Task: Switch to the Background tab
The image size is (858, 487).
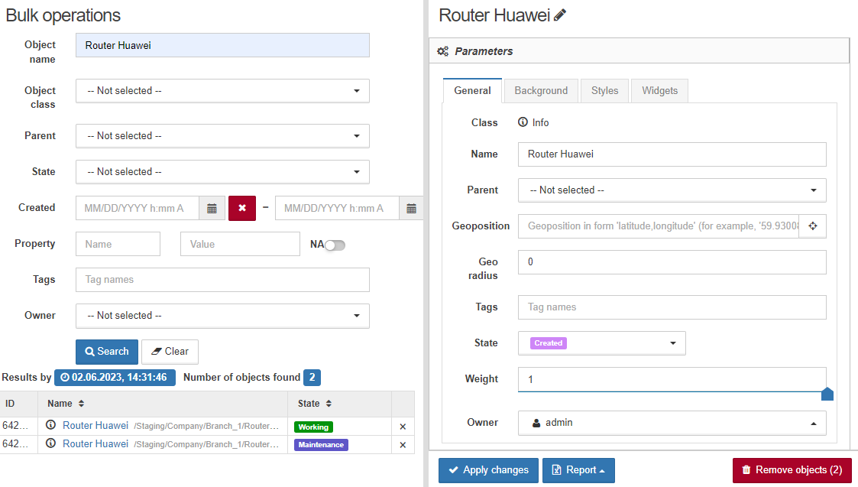Action: (x=541, y=91)
